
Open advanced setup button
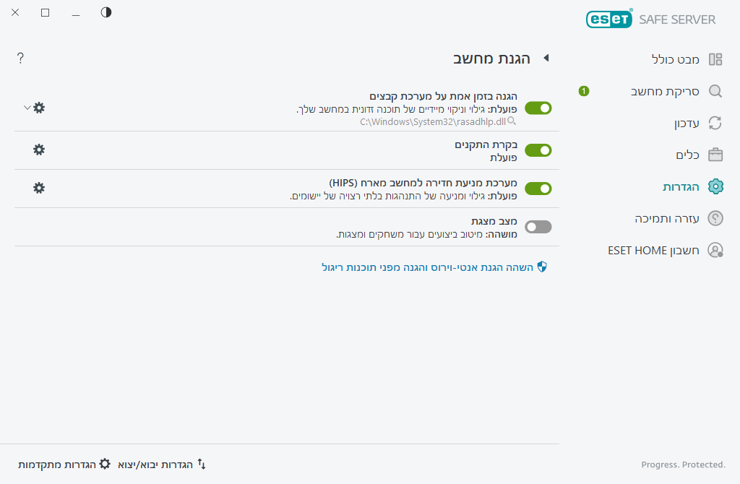click(64, 464)
